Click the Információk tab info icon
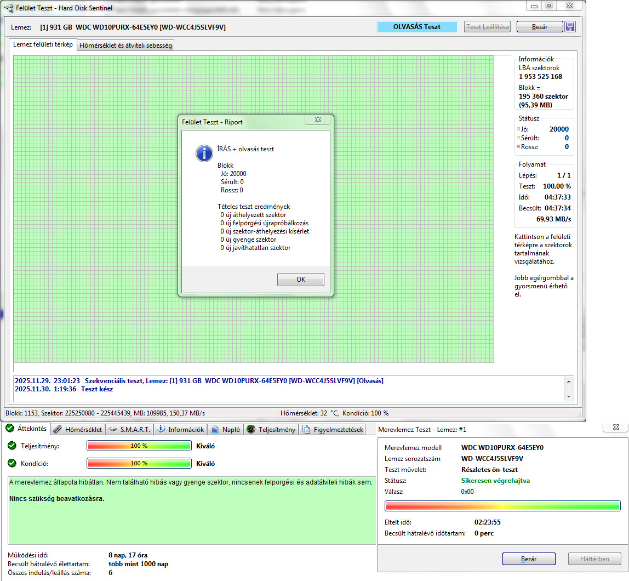Screen dimensions: 629x581 161,429
